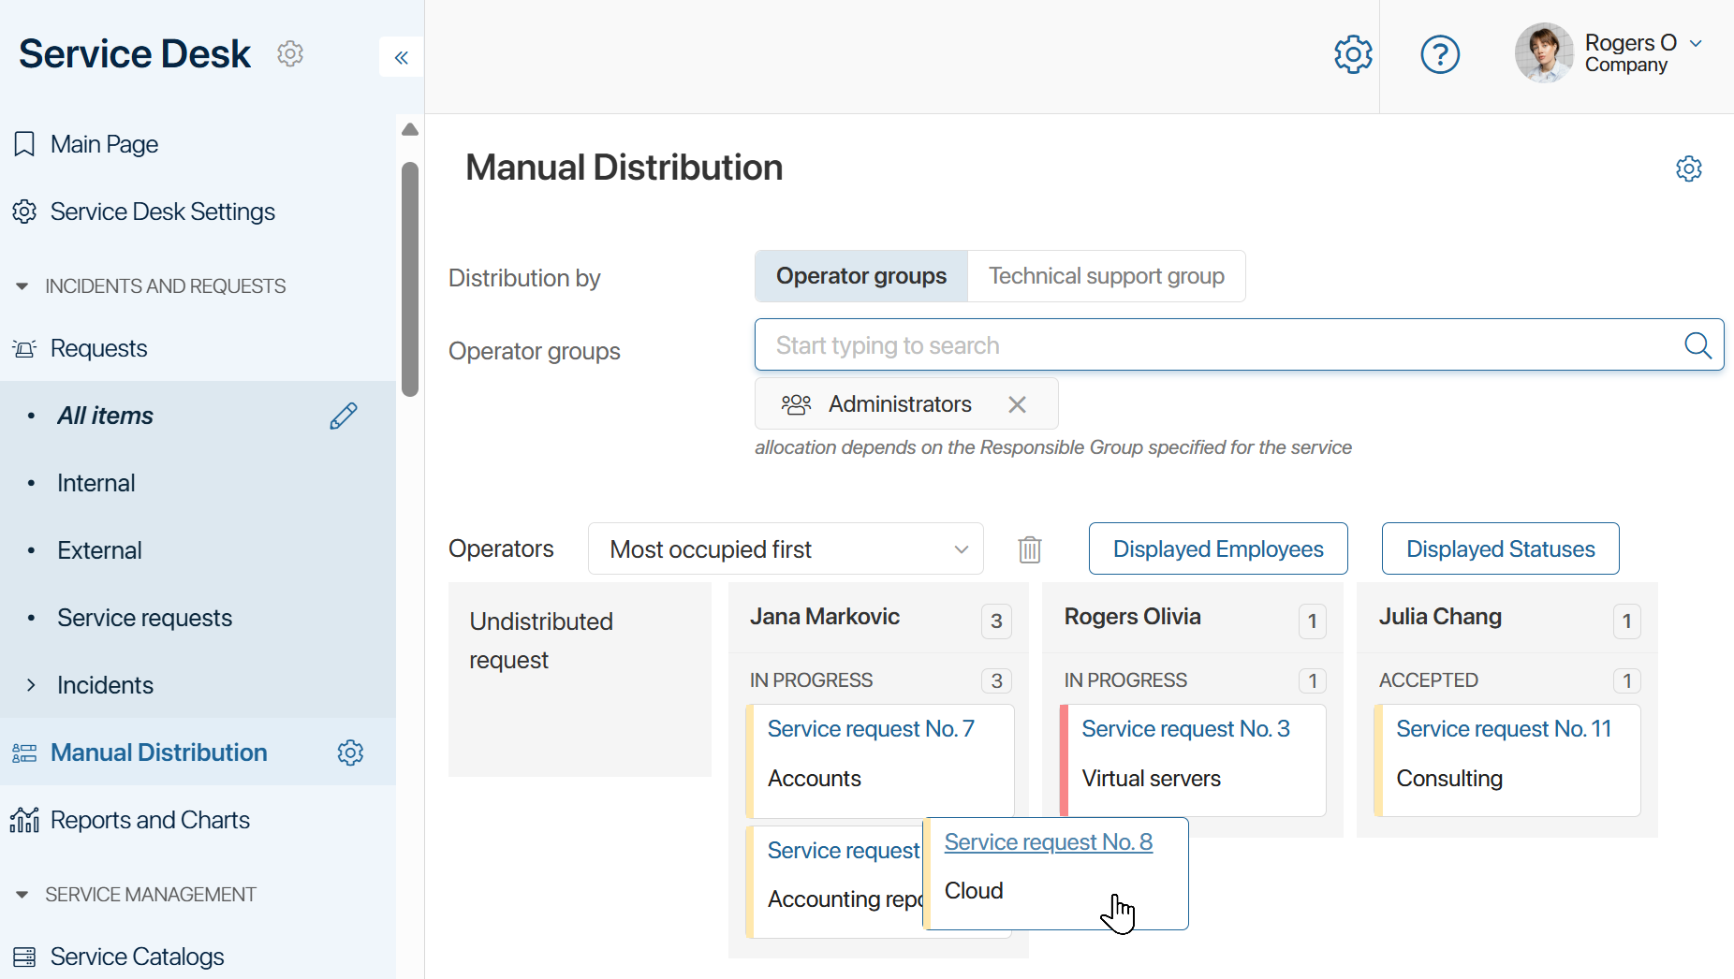This screenshot has height=979, width=1734.
Task: Collapse the left sidebar panel
Action: click(402, 57)
